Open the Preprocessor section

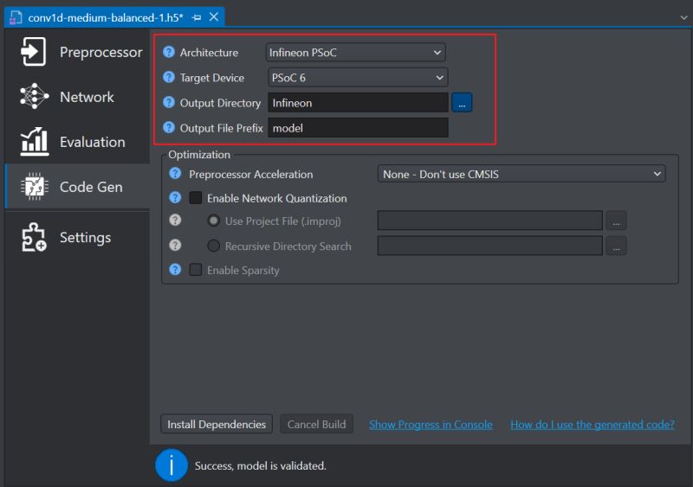(x=77, y=52)
